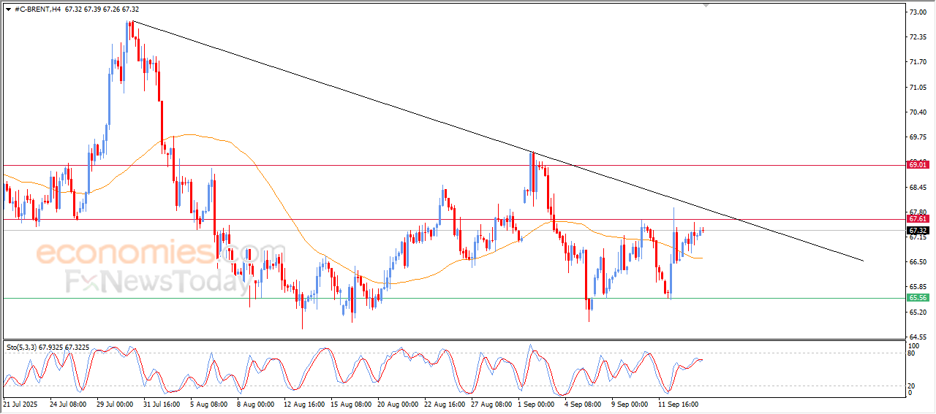Click the 71.05 value on the price axis
The image size is (936, 414).
pyautogui.click(x=919, y=88)
